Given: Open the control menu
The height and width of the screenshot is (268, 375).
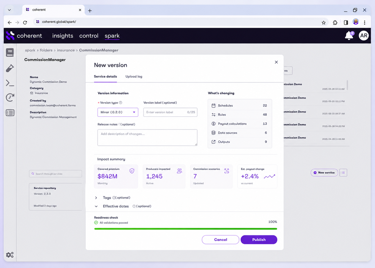Looking at the screenshot, I should [x=89, y=36].
